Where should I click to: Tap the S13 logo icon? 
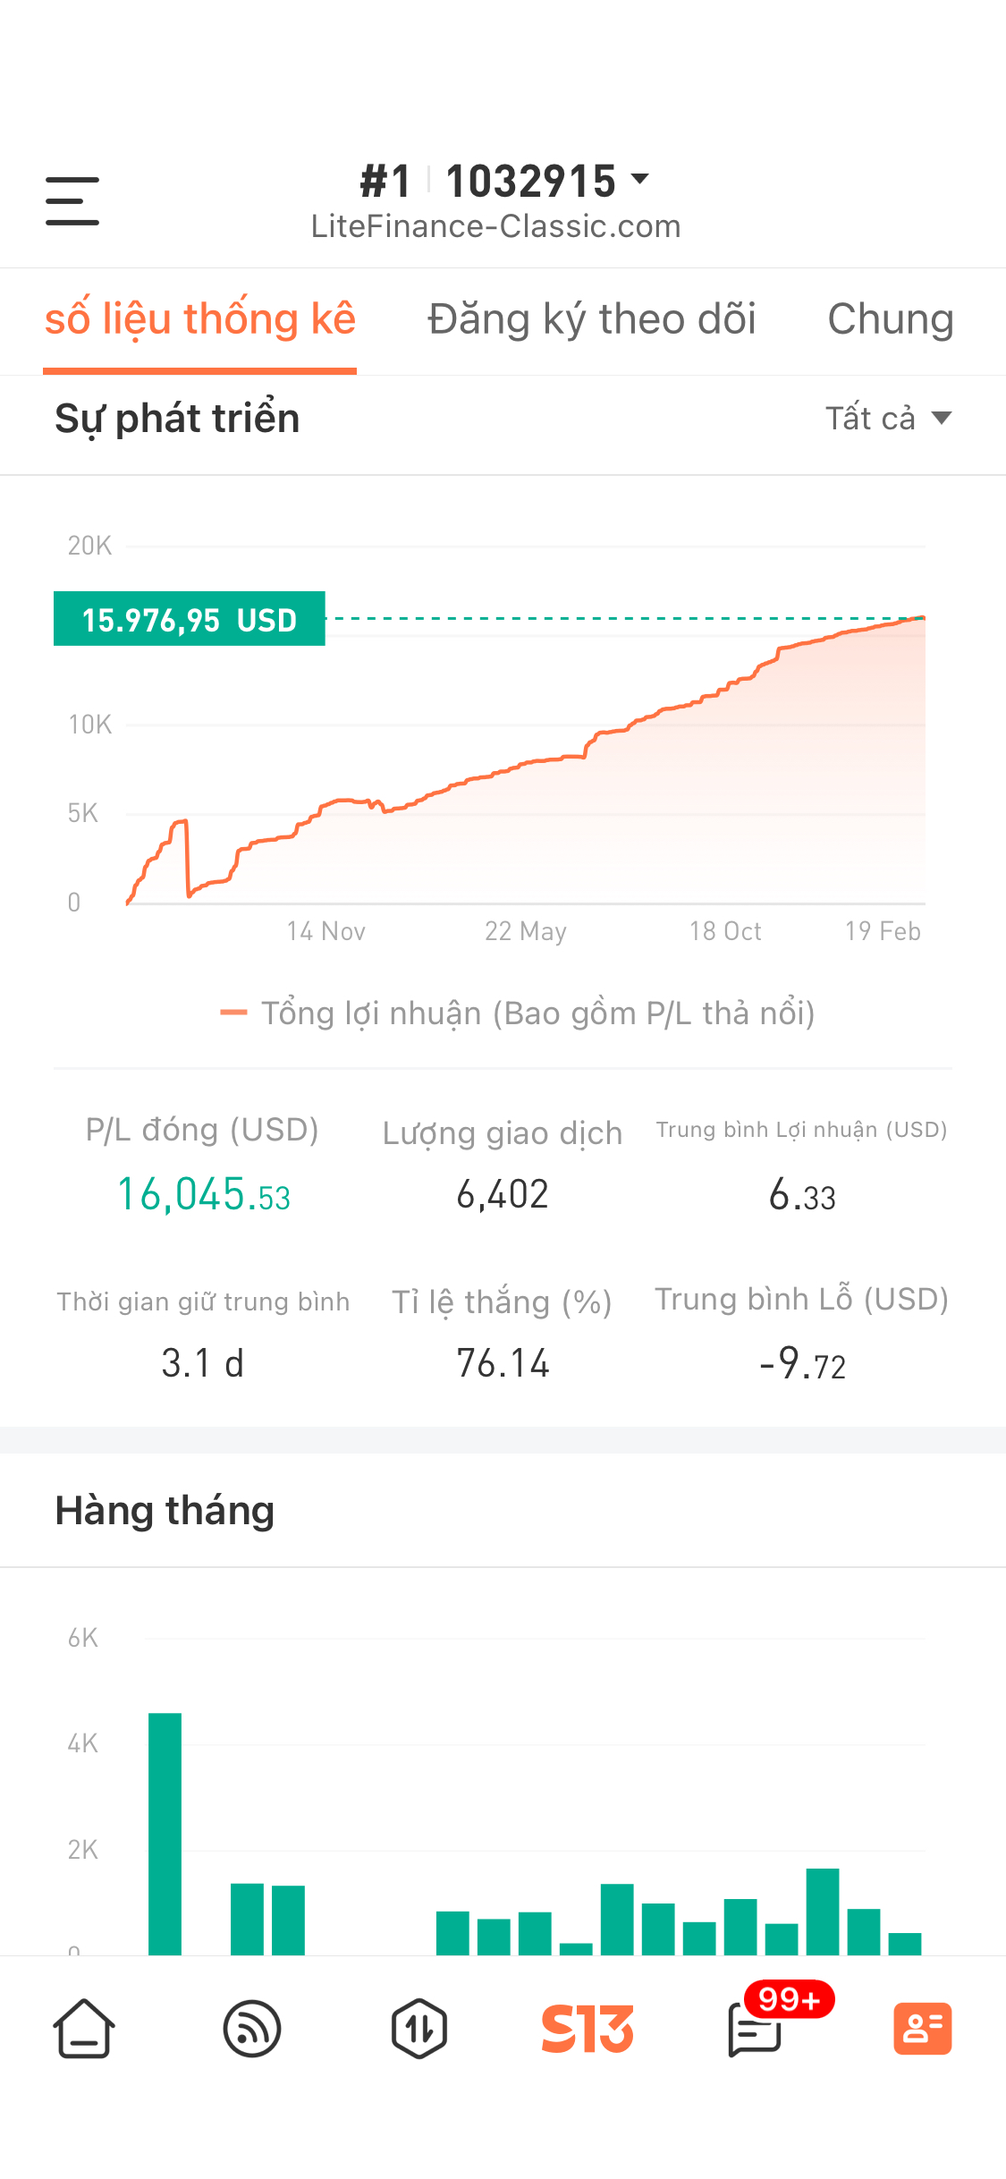click(x=588, y=2028)
